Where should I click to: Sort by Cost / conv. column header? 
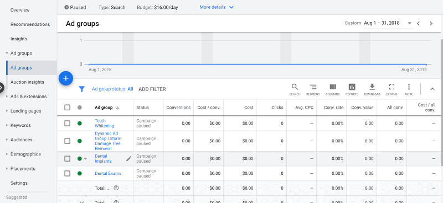click(x=209, y=108)
